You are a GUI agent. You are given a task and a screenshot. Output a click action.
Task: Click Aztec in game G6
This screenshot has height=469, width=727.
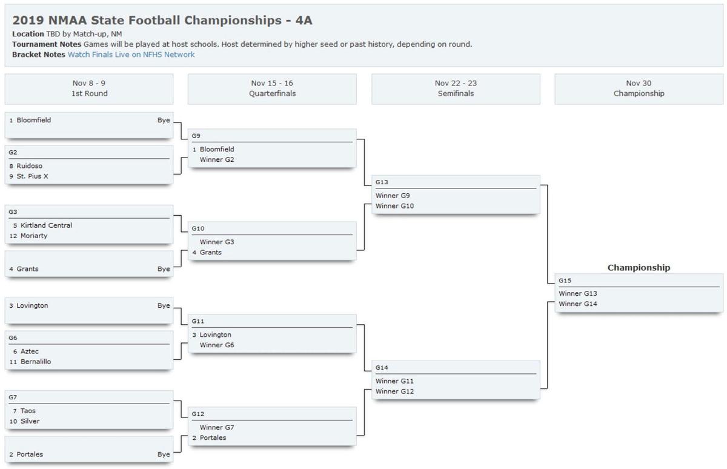(x=30, y=351)
